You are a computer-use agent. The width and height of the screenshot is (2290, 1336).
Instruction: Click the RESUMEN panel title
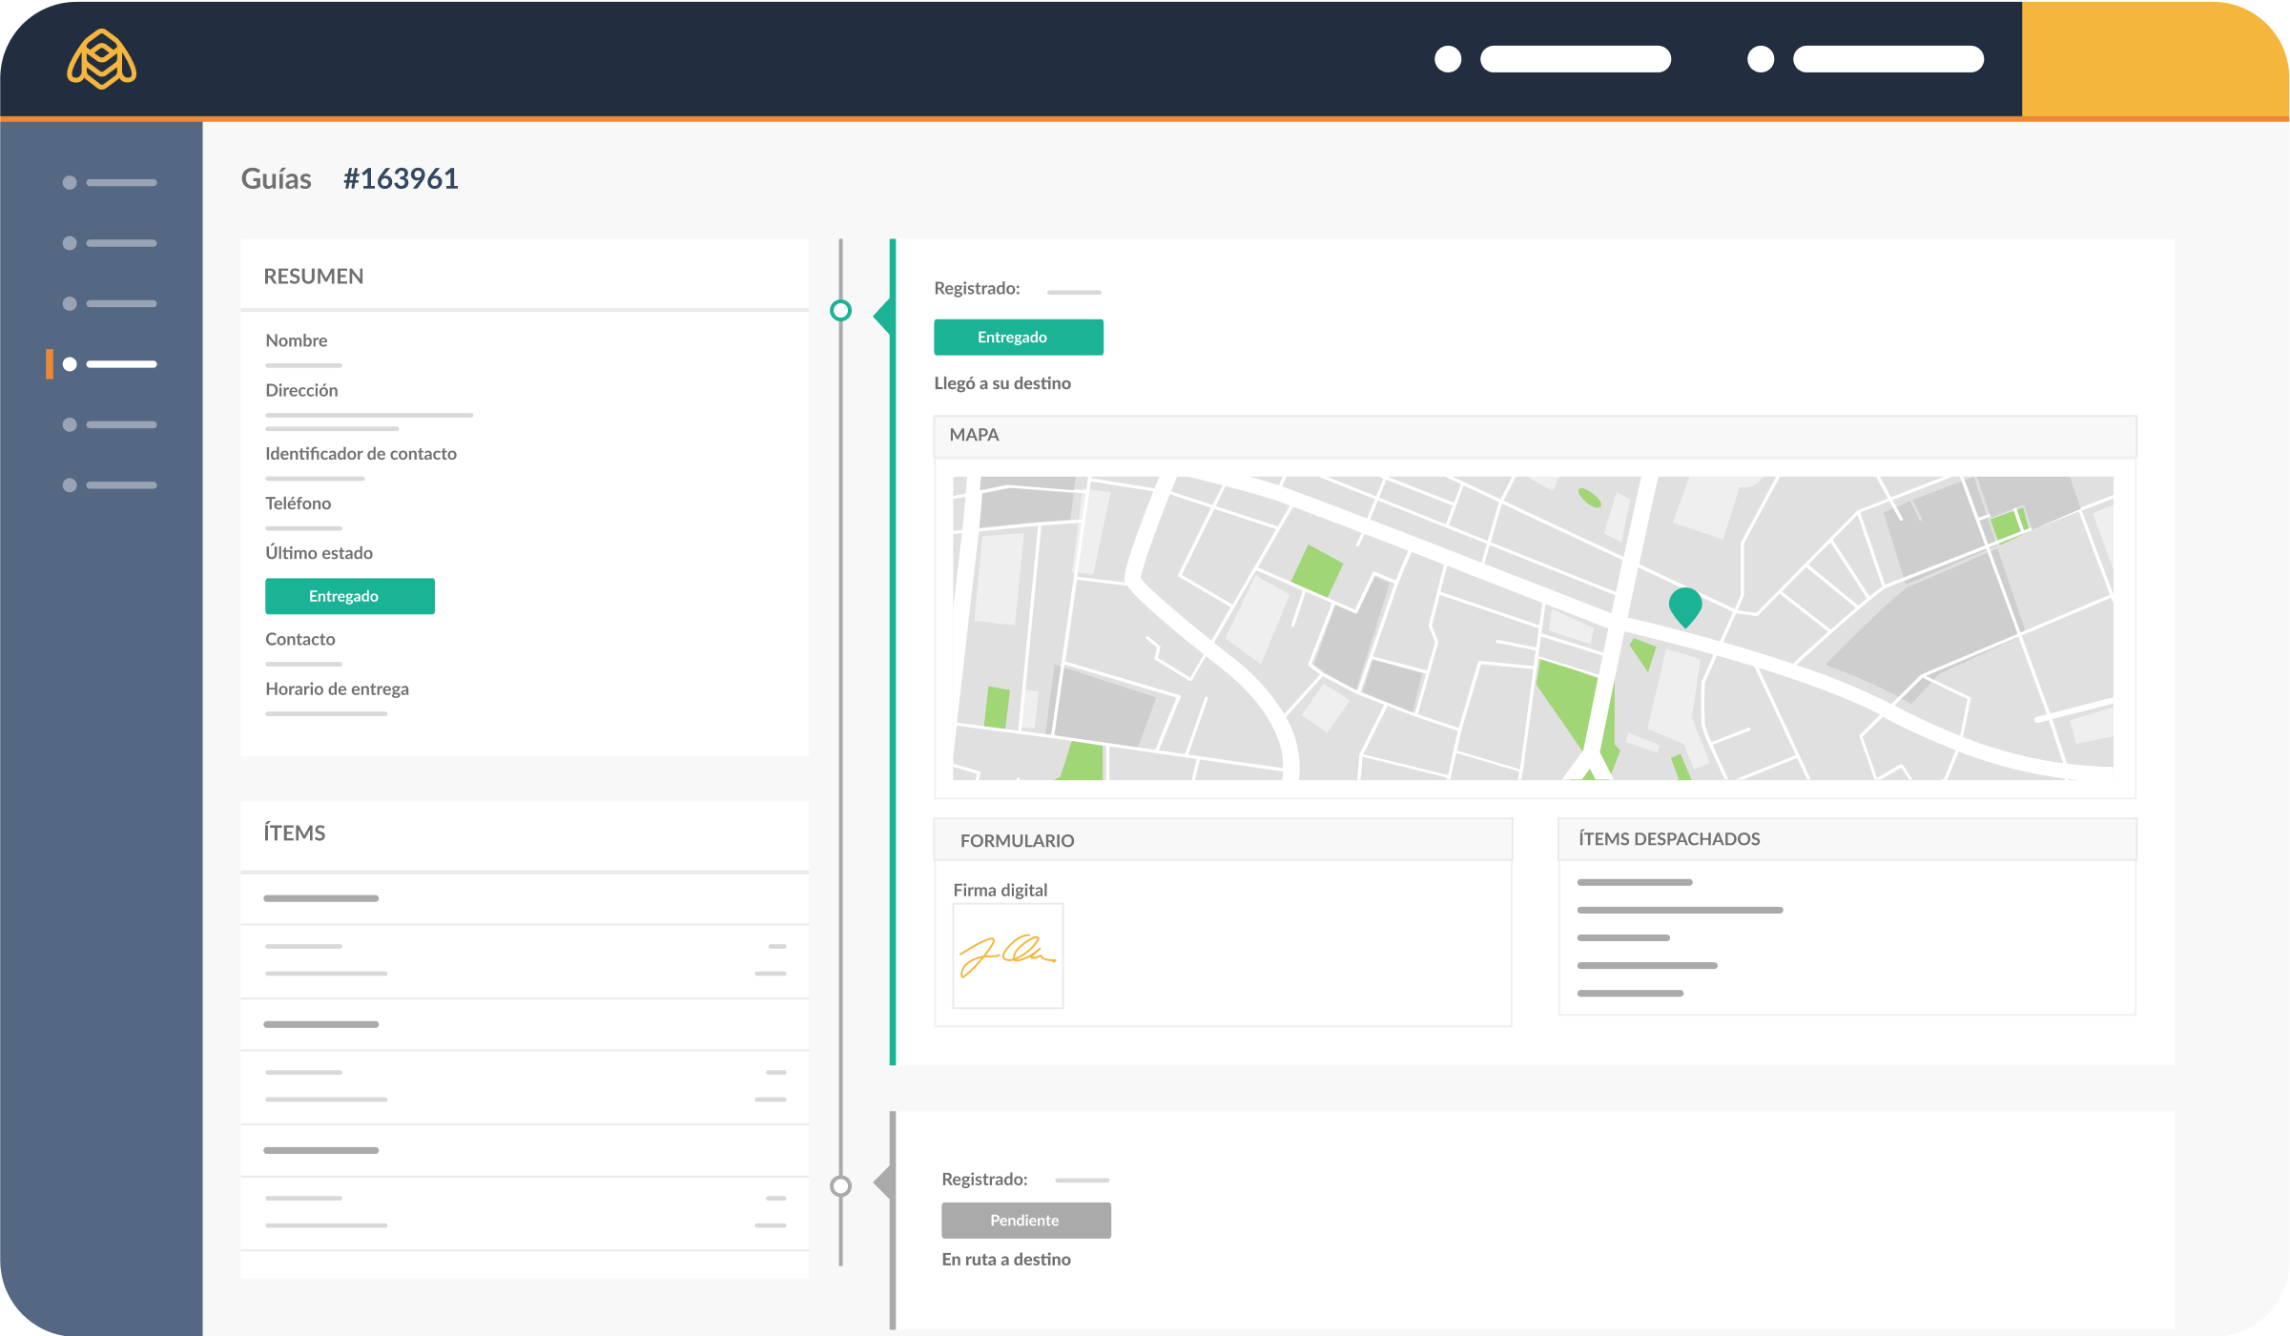tap(314, 277)
